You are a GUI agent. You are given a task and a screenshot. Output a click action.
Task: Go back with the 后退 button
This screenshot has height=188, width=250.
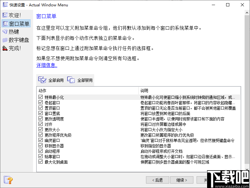pyautogui.click(x=157, y=180)
